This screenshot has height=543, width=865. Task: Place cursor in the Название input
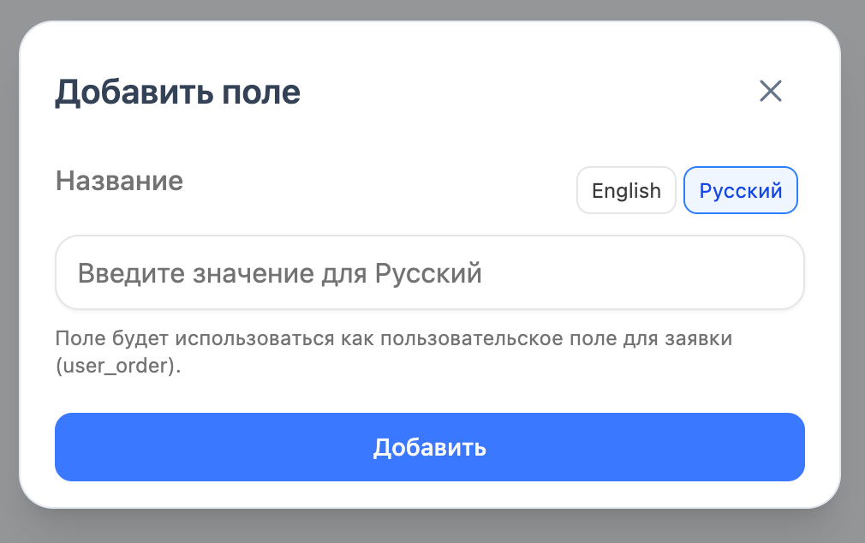tap(429, 273)
